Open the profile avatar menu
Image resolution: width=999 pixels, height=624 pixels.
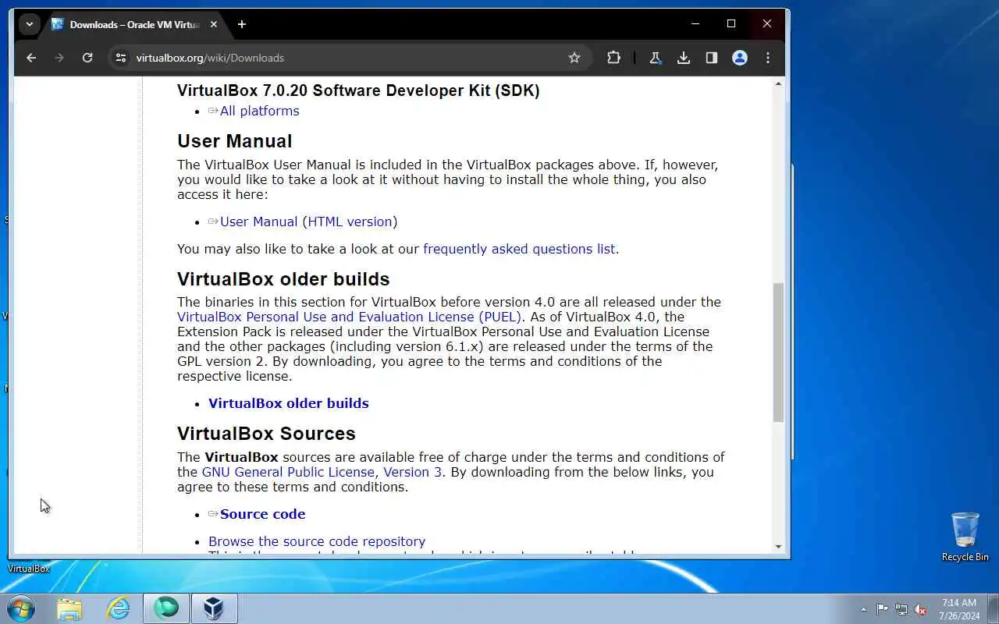pos(740,58)
